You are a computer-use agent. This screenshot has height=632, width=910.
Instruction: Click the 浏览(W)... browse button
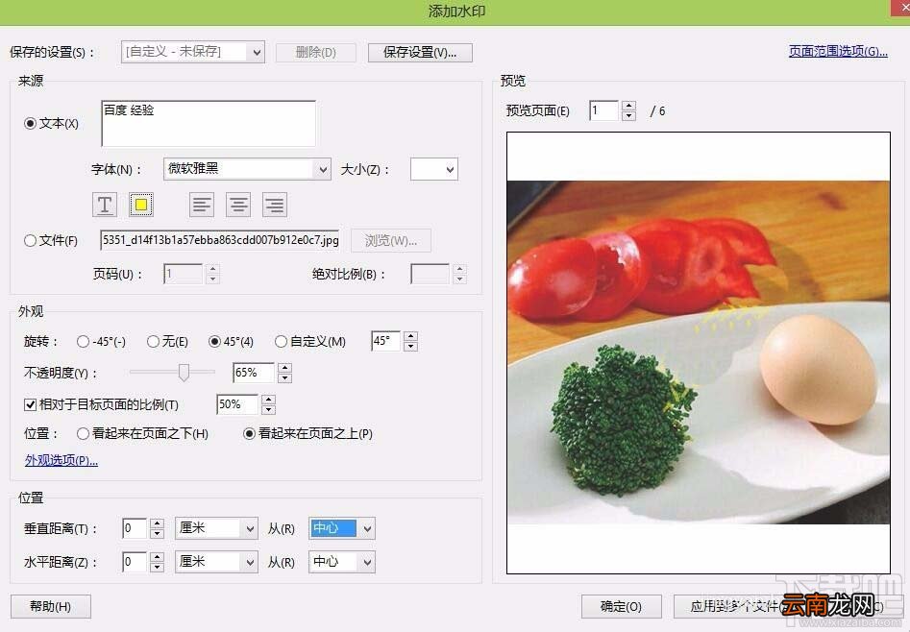(390, 240)
